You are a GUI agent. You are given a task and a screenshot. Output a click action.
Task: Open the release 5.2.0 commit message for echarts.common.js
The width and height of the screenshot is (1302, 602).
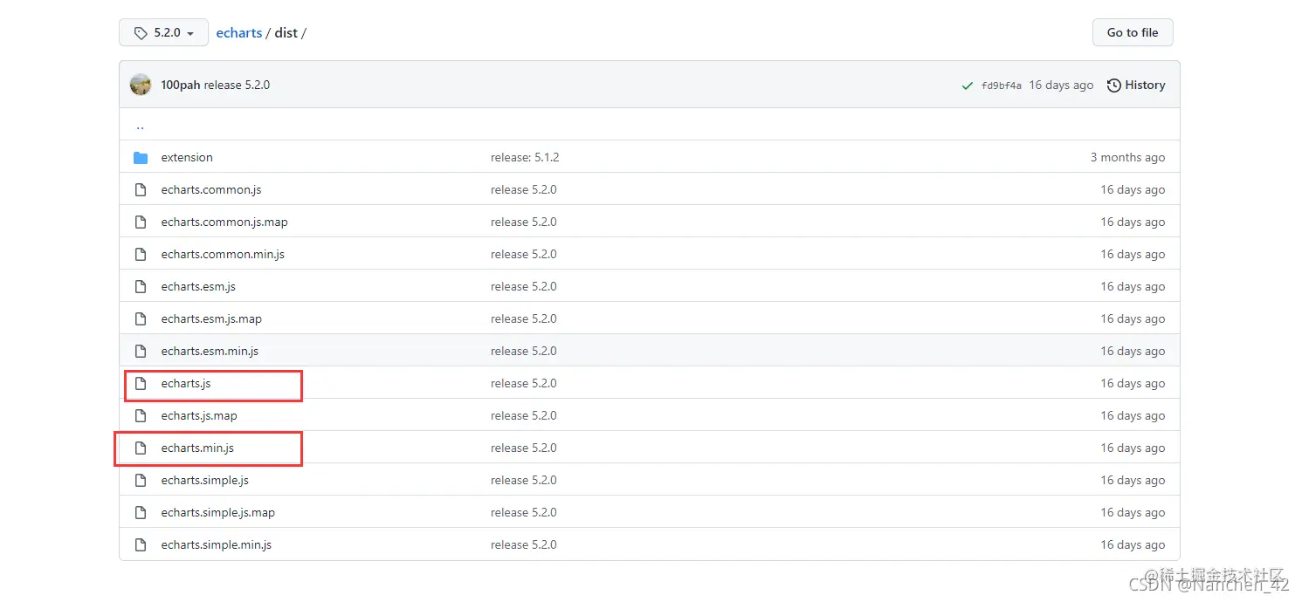[x=524, y=189]
